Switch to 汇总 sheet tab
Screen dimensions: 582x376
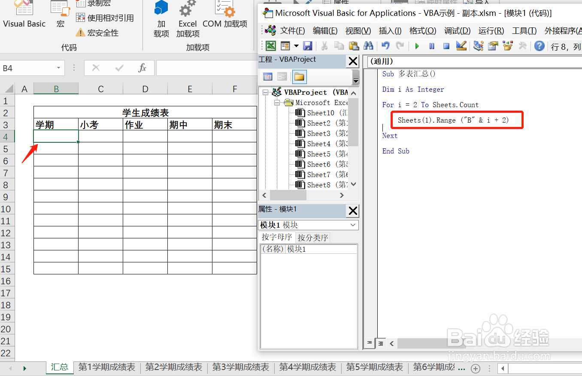point(60,367)
